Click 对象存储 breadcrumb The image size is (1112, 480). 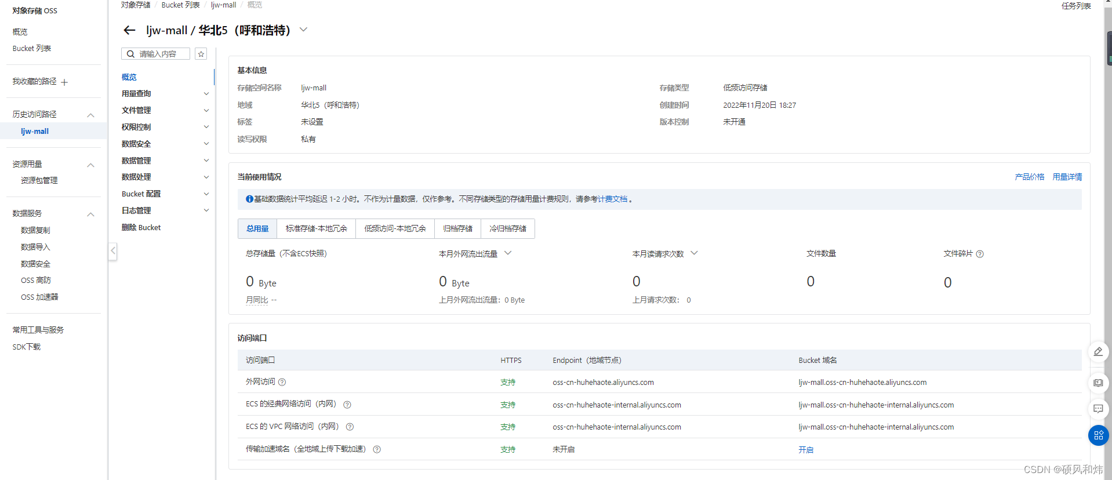click(x=136, y=5)
